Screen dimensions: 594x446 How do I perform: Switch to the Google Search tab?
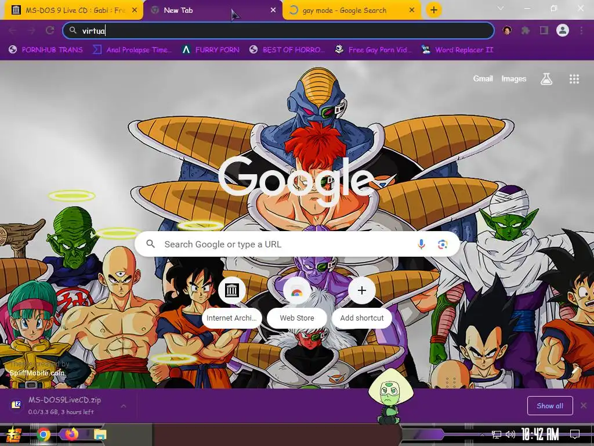(352, 10)
